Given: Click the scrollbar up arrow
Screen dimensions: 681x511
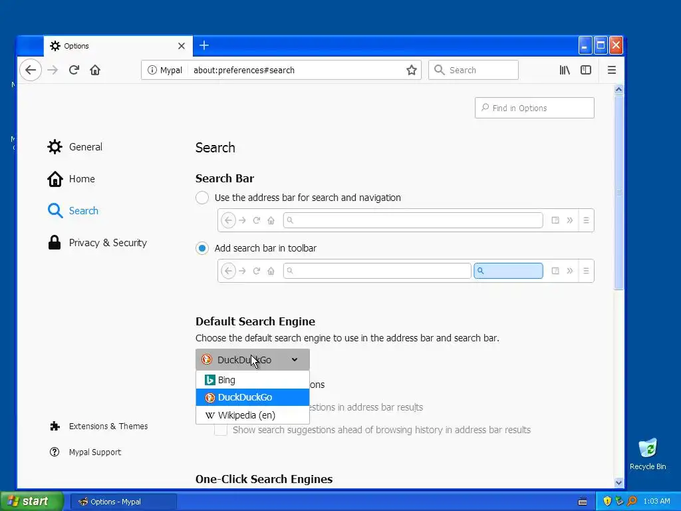Looking at the screenshot, I should (x=618, y=90).
